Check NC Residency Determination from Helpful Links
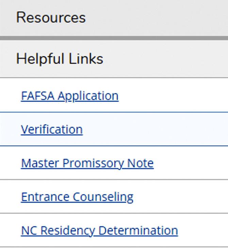Screen dimensions: 228x250 [x=99, y=231]
